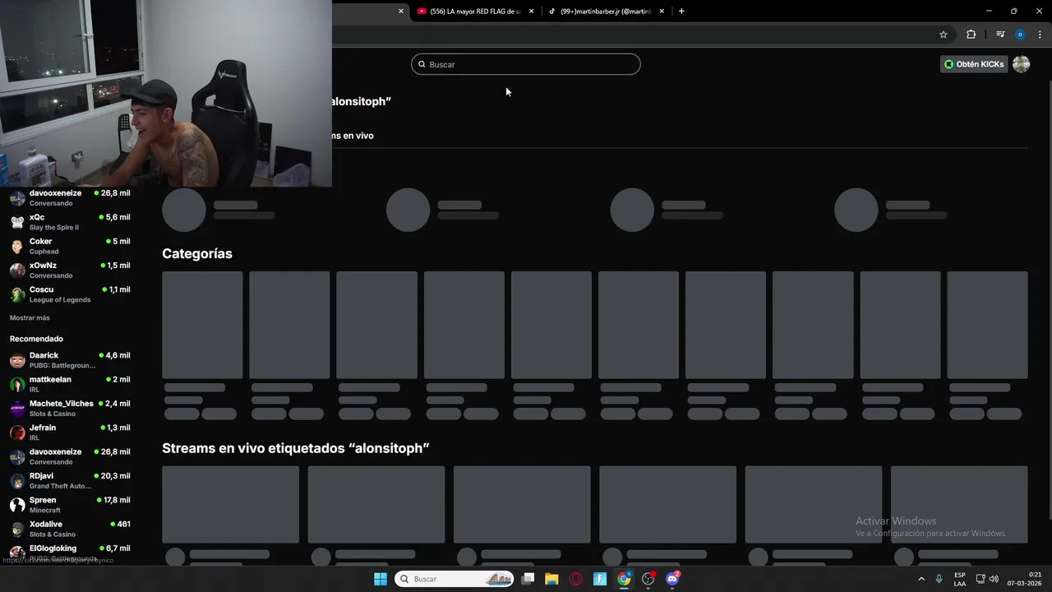Click Coscu avatar icon
The width and height of the screenshot is (1052, 592).
(x=17, y=294)
